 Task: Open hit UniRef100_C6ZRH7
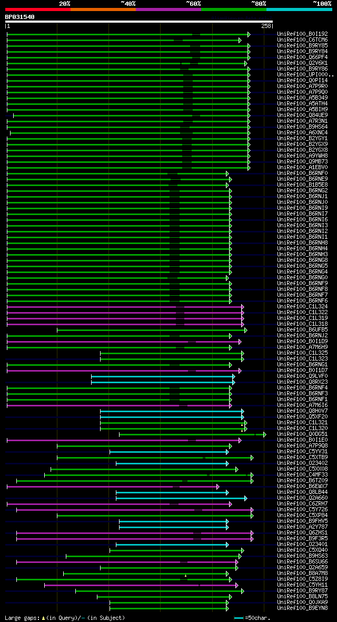302,503
